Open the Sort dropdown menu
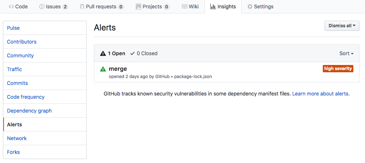This screenshot has width=365, height=163. point(346,53)
